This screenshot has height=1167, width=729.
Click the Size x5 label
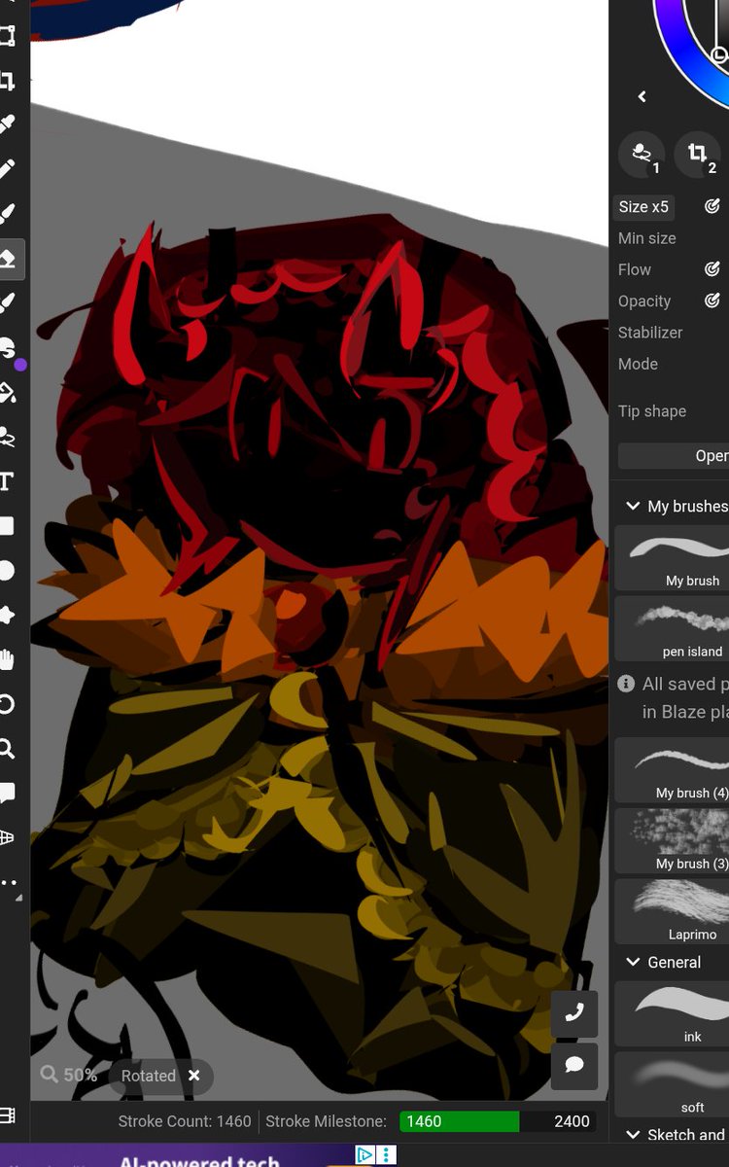[643, 206]
